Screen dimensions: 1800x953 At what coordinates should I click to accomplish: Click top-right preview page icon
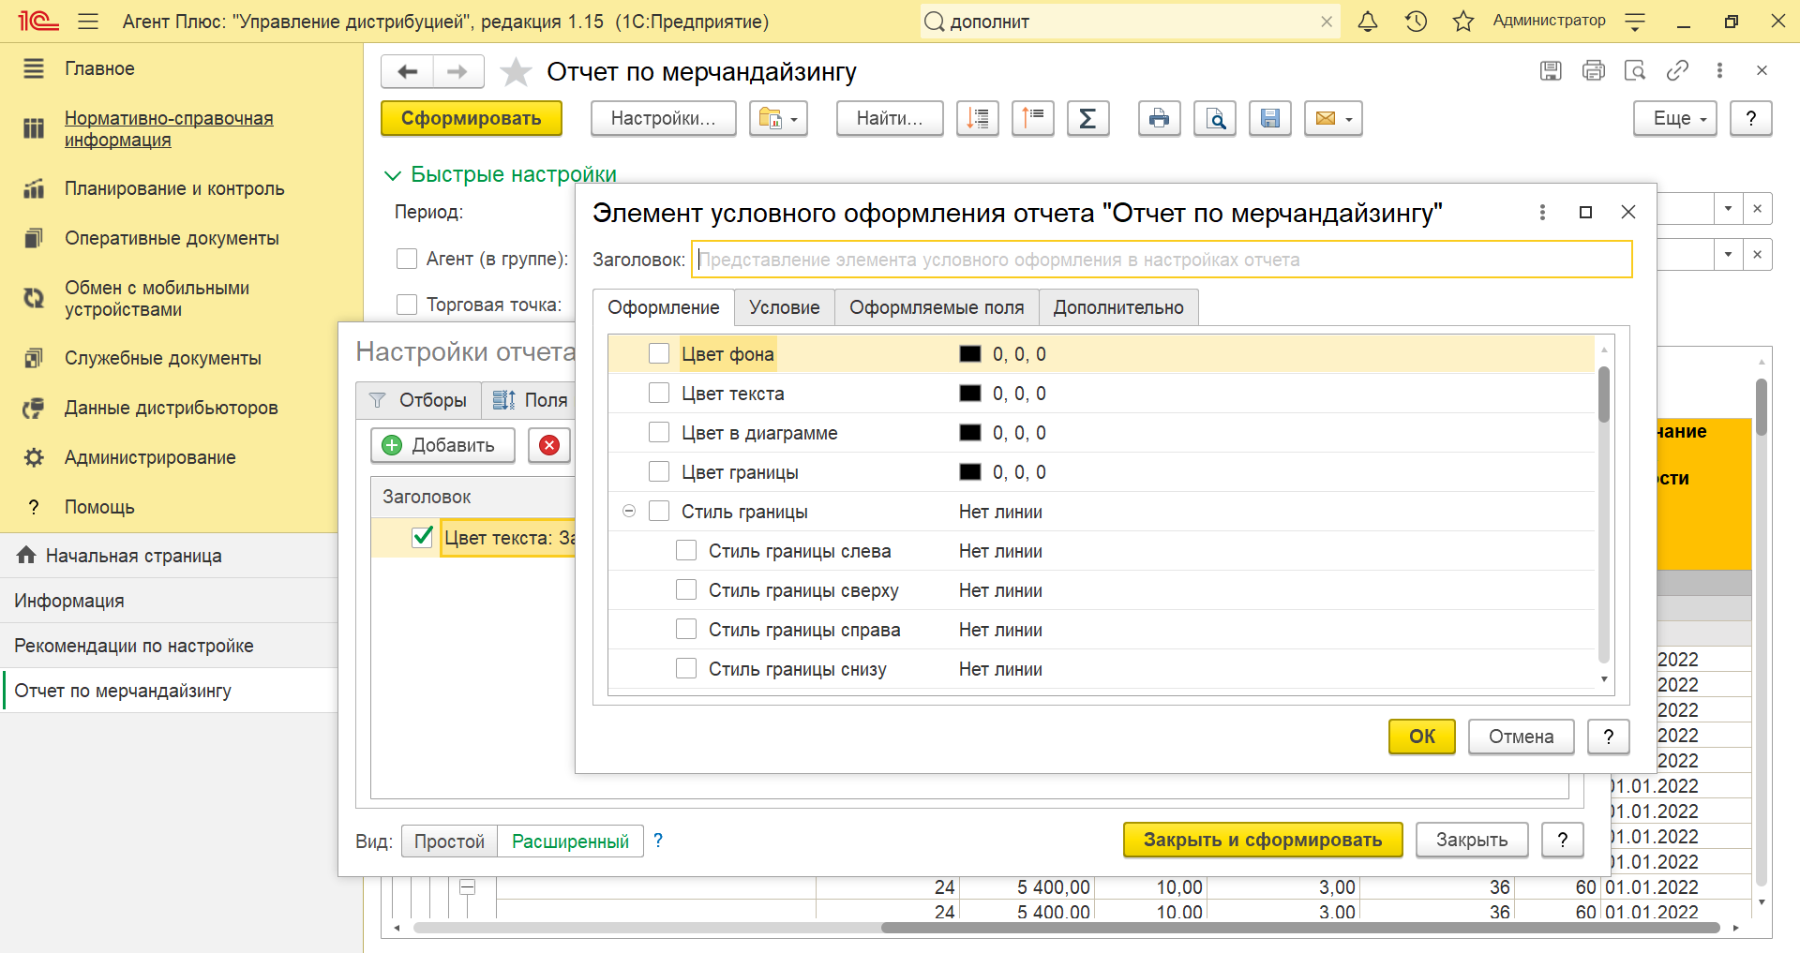(1635, 70)
